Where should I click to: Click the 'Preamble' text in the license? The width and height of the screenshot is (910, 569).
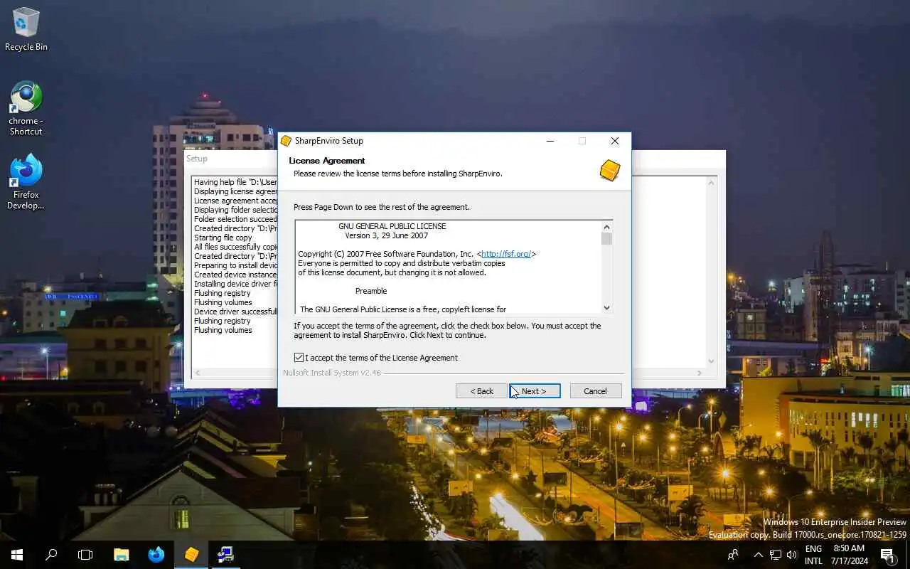tap(371, 291)
